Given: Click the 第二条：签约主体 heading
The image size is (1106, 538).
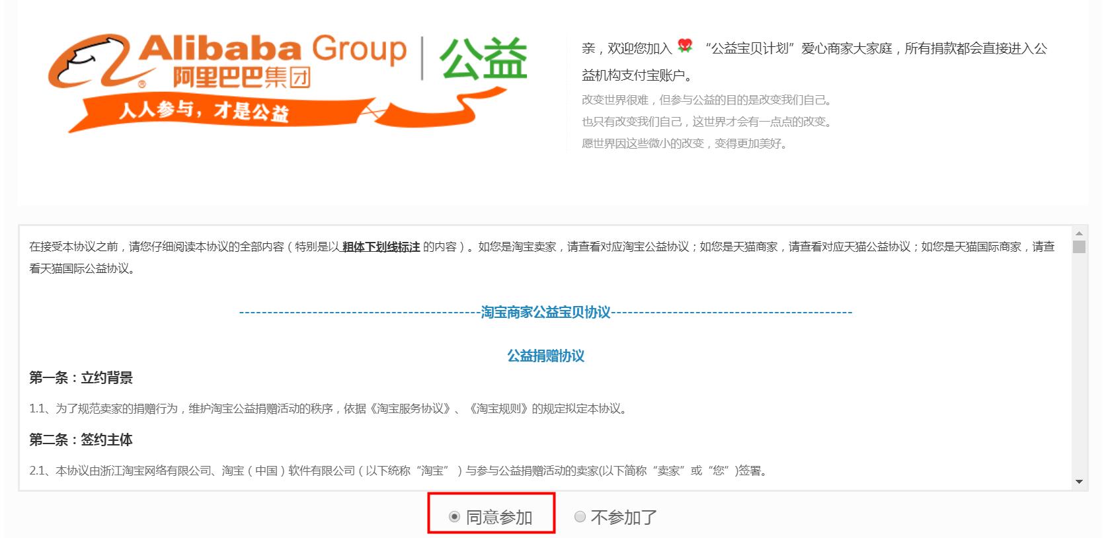Looking at the screenshot, I should (x=81, y=440).
